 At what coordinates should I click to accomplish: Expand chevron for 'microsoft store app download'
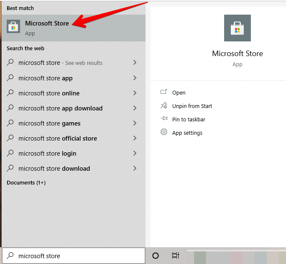click(135, 108)
